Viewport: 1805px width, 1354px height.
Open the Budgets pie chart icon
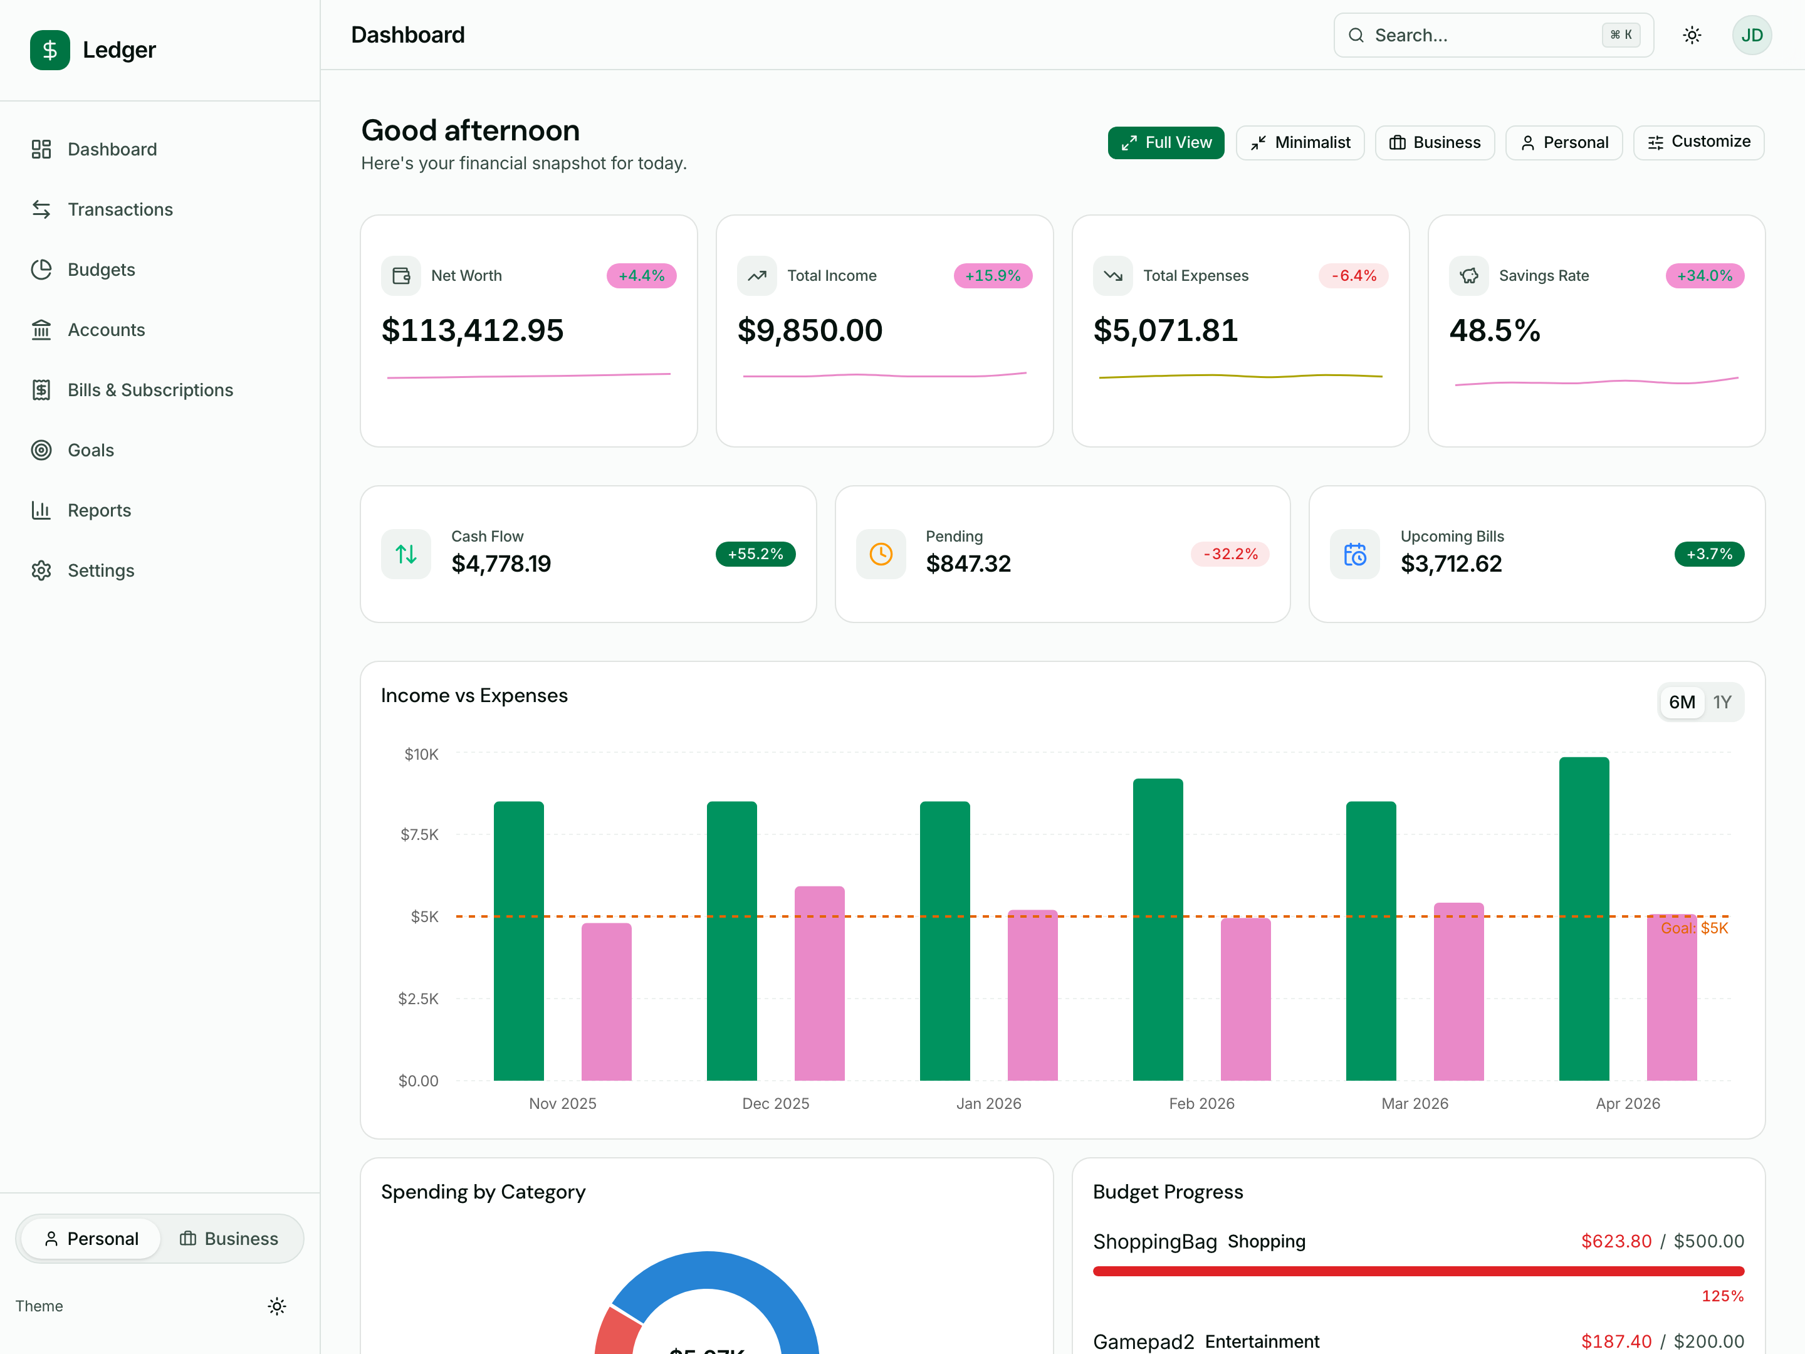41,270
